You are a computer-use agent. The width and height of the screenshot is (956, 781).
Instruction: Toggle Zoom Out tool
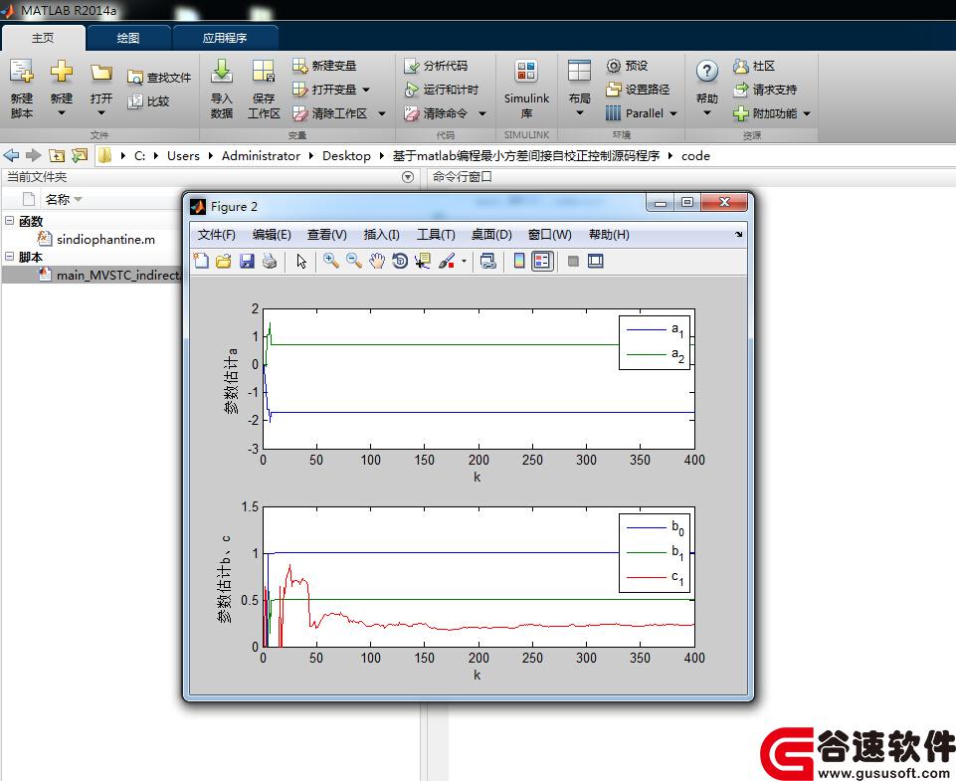click(x=353, y=261)
